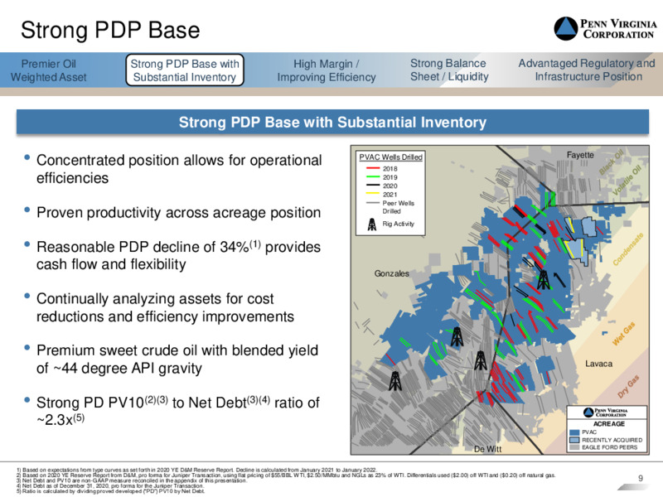Open the Strong Balance Sheet / Liquidity tab
This screenshot has height=497, width=663.
(449, 70)
